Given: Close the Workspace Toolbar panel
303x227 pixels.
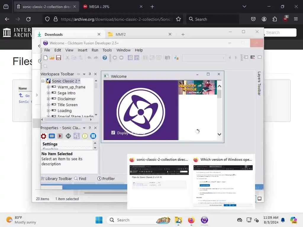Looking at the screenshot, I should pos(95,74).
